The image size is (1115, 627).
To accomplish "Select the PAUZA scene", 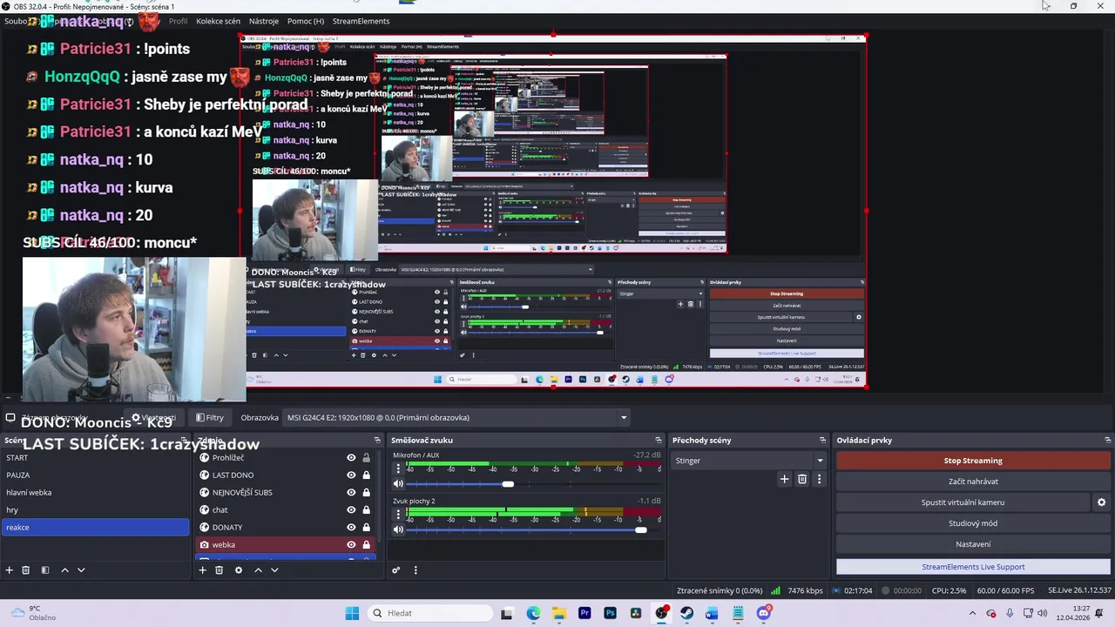I will click(x=95, y=475).
